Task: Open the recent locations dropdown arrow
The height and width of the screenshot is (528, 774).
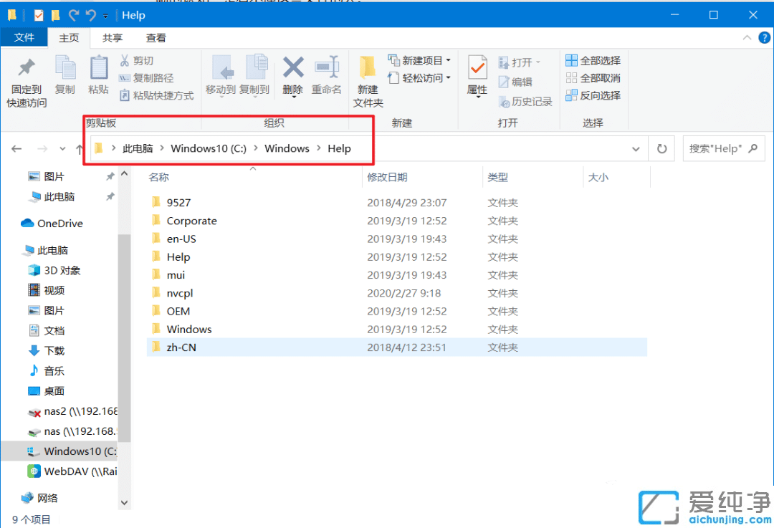Action: pos(62,148)
